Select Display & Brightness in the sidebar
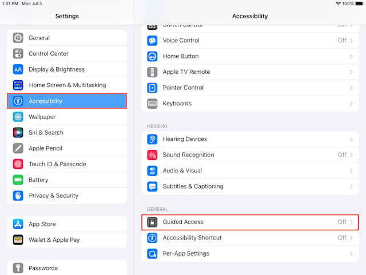366x275 pixels. (x=67, y=69)
